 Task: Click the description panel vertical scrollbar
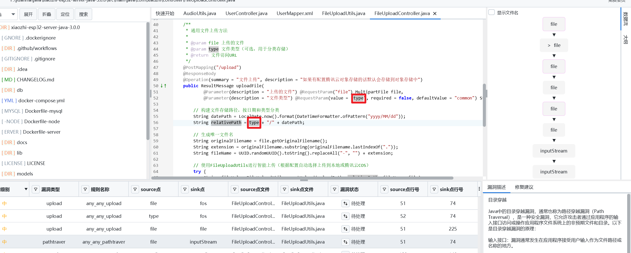tap(628, 223)
